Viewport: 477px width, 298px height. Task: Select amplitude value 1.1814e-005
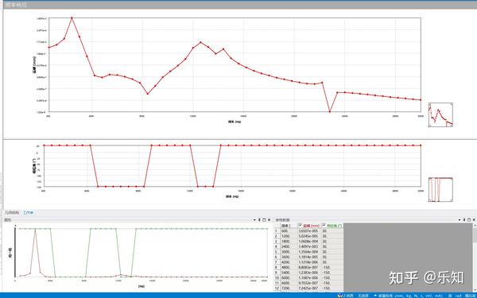(x=309, y=257)
